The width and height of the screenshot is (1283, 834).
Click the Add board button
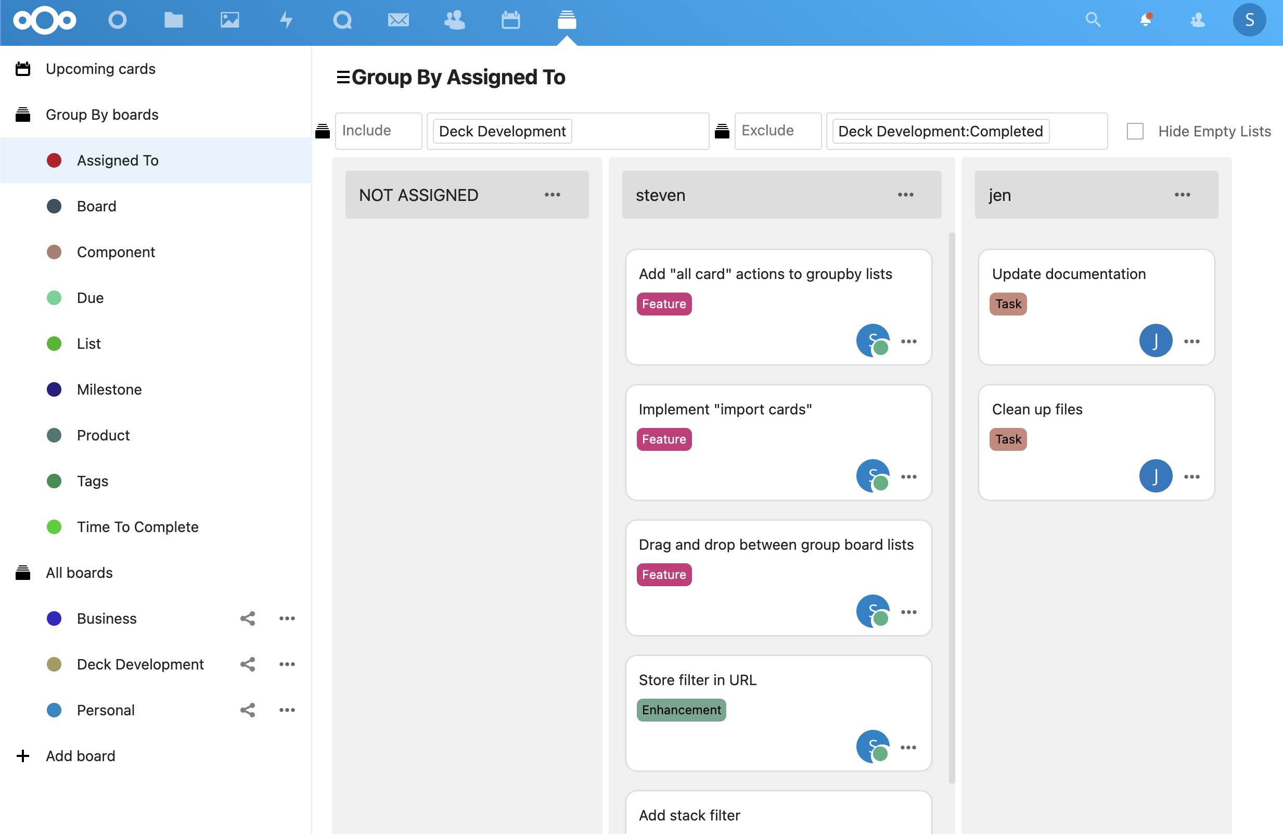[80, 756]
